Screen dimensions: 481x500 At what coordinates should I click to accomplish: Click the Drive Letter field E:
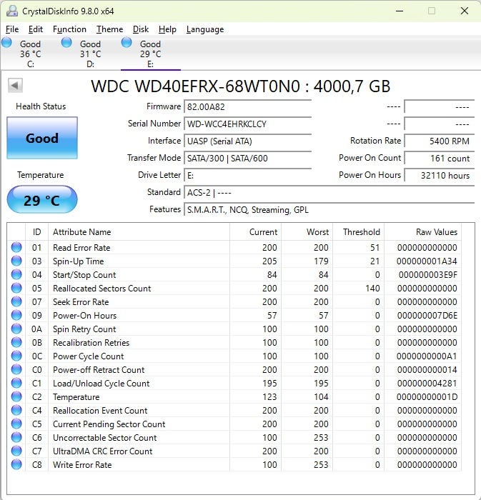(247, 176)
